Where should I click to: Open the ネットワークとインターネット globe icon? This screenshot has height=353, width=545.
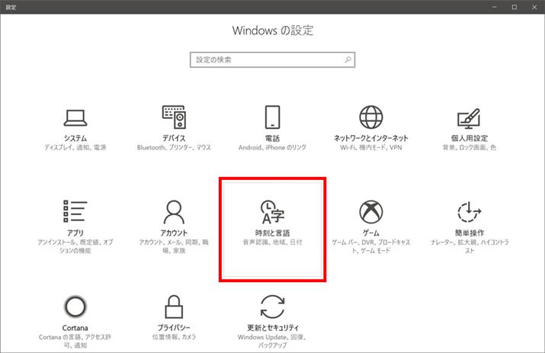click(371, 117)
